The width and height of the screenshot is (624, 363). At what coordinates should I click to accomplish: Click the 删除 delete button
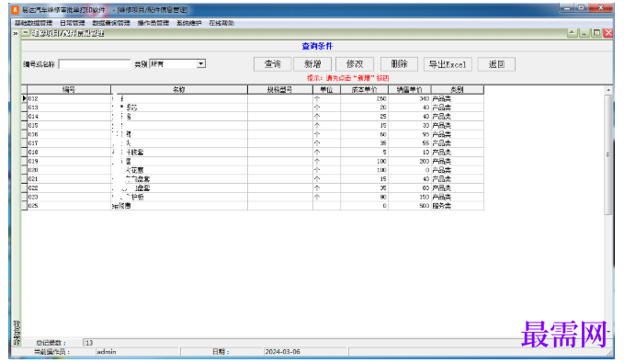click(x=399, y=64)
